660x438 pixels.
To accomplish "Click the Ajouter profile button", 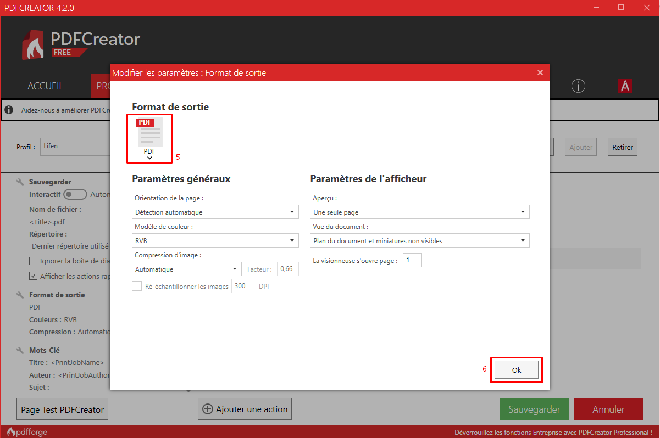I will click(581, 147).
